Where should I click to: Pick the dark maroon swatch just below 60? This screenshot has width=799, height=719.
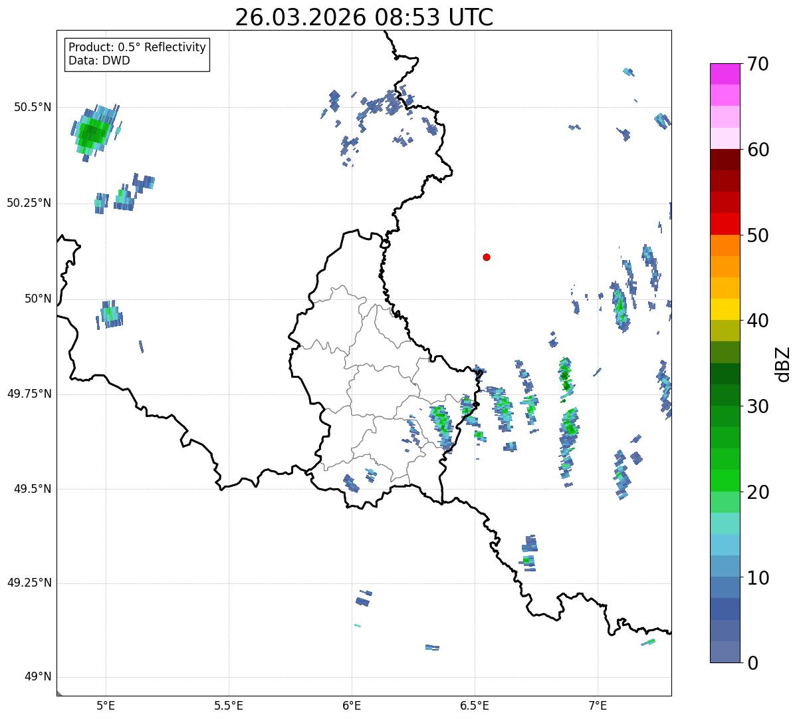725,160
